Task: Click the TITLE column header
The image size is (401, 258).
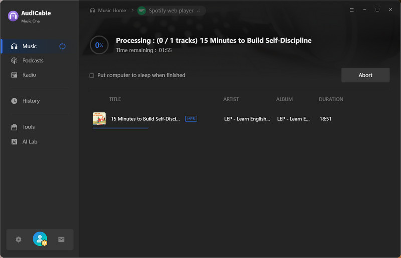Action: (115, 99)
